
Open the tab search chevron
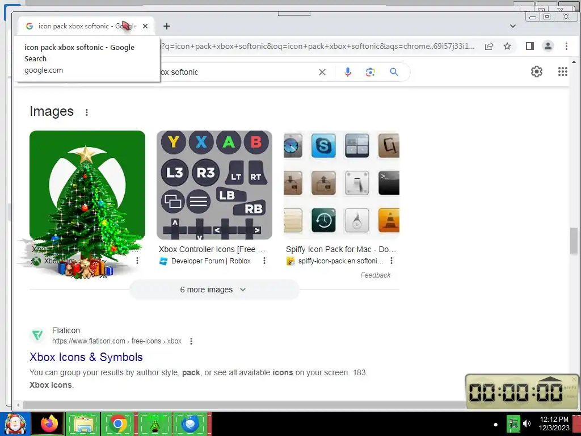coord(513,26)
